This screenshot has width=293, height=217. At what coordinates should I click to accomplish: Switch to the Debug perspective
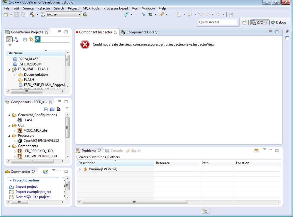278,22
